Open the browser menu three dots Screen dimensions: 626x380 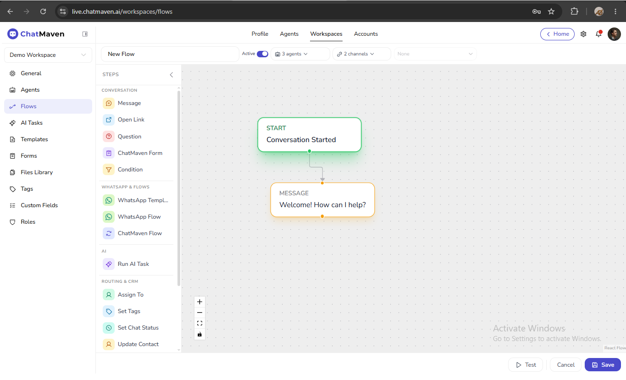[615, 11]
